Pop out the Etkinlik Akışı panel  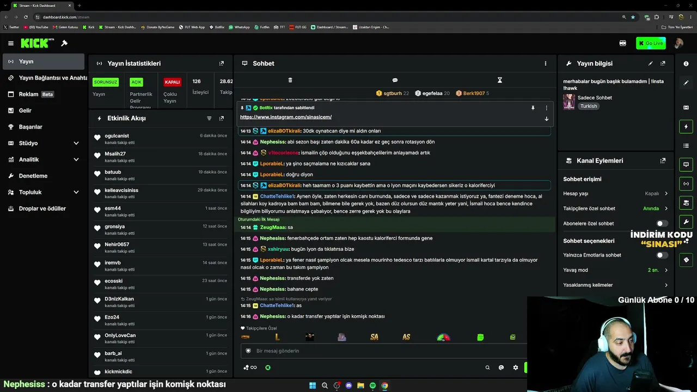(x=222, y=118)
